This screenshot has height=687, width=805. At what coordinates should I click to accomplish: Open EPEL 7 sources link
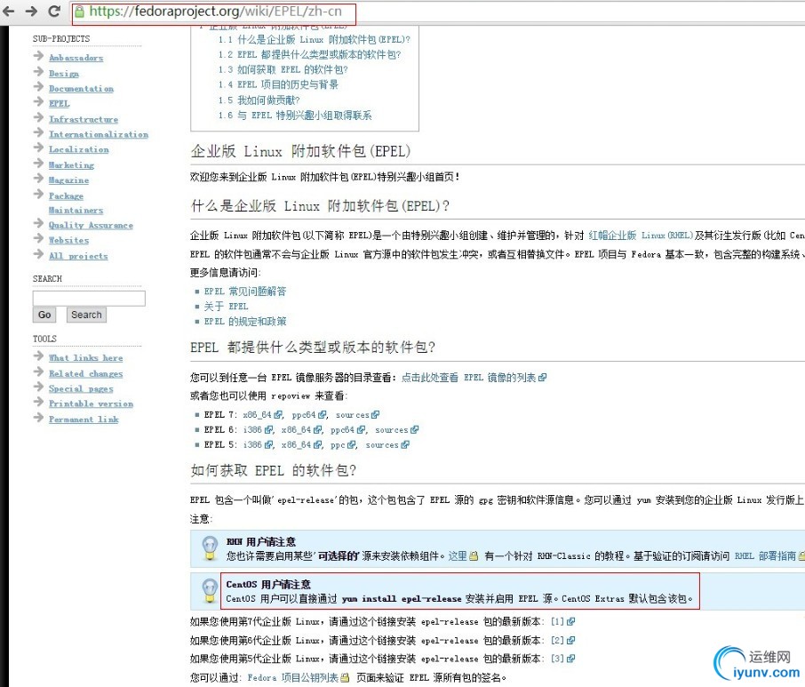pyautogui.click(x=357, y=414)
